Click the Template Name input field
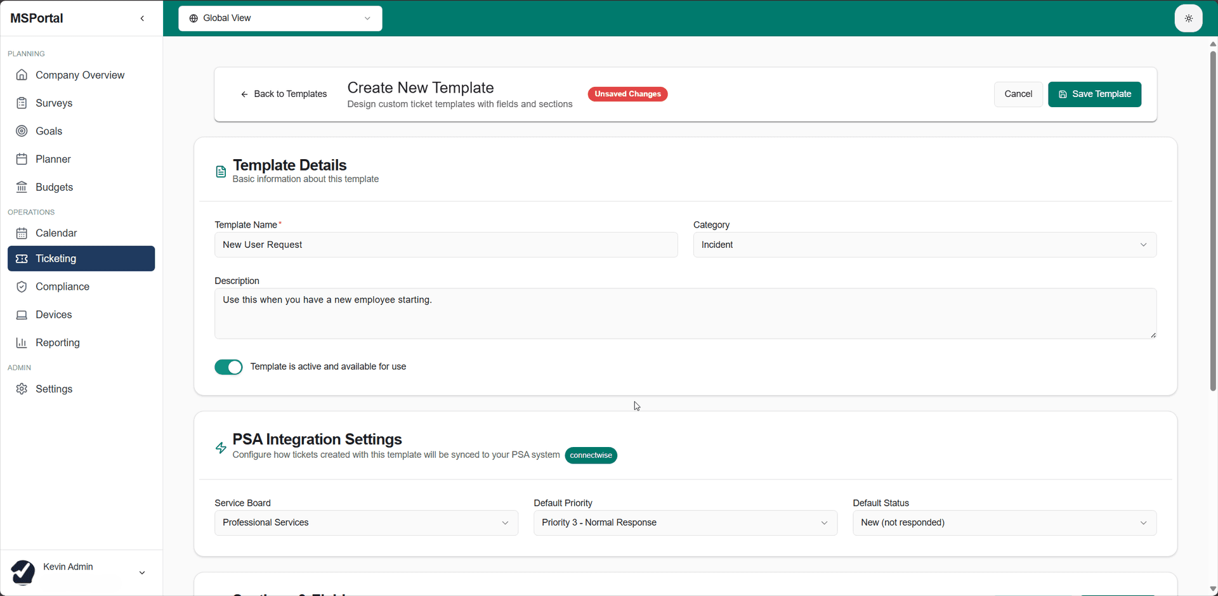The image size is (1218, 596). point(445,245)
